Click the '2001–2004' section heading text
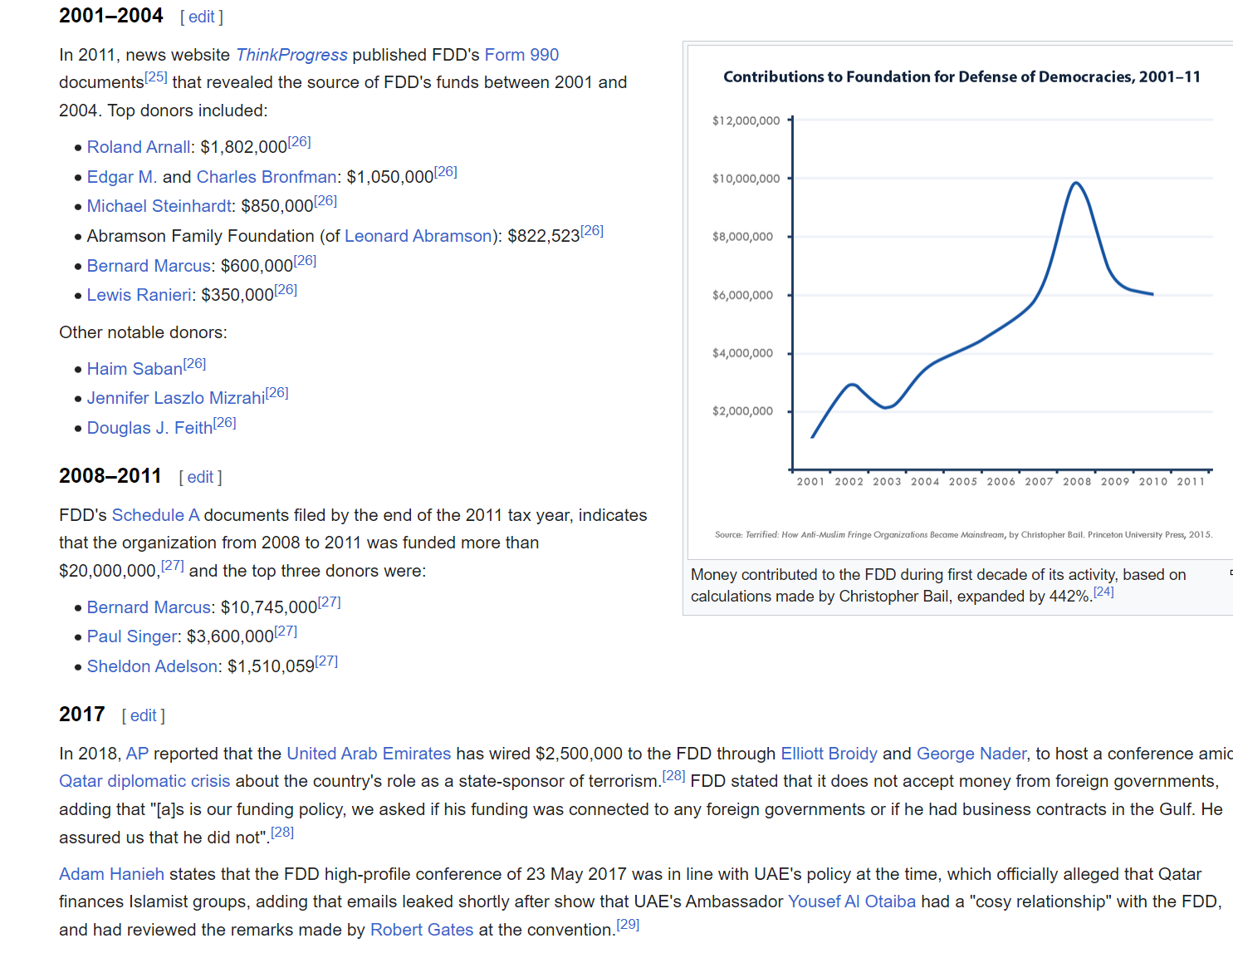 (x=111, y=16)
